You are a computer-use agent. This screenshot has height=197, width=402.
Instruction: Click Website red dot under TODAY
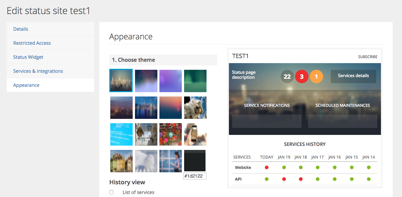(267, 167)
